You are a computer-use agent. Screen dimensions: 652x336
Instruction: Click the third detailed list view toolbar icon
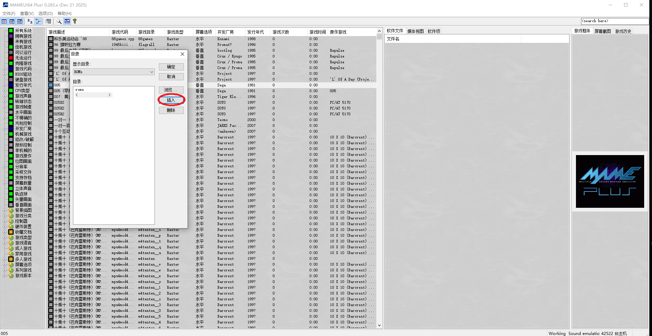20,21
